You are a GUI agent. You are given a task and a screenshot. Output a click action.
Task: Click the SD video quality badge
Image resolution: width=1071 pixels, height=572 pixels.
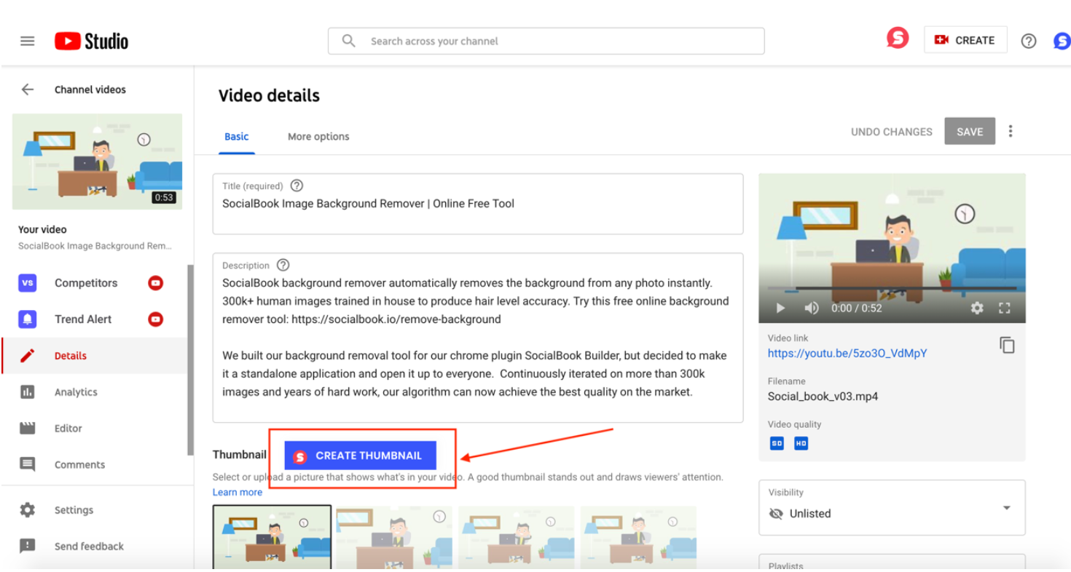tap(777, 443)
